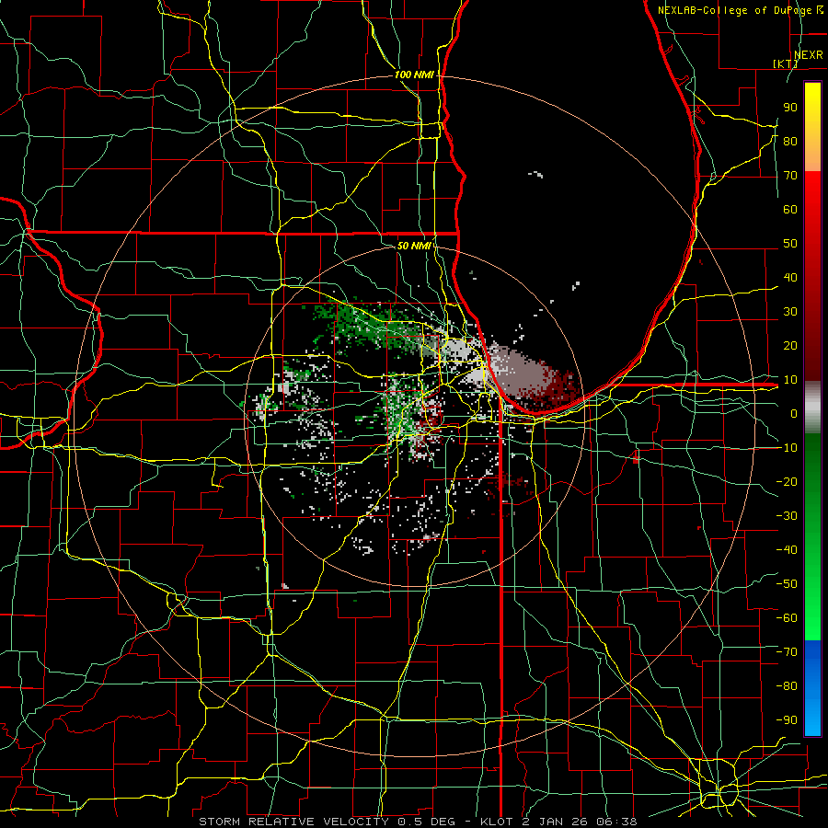Click the NEXR label above the scale
This screenshot has height=828, width=828.
(x=809, y=55)
